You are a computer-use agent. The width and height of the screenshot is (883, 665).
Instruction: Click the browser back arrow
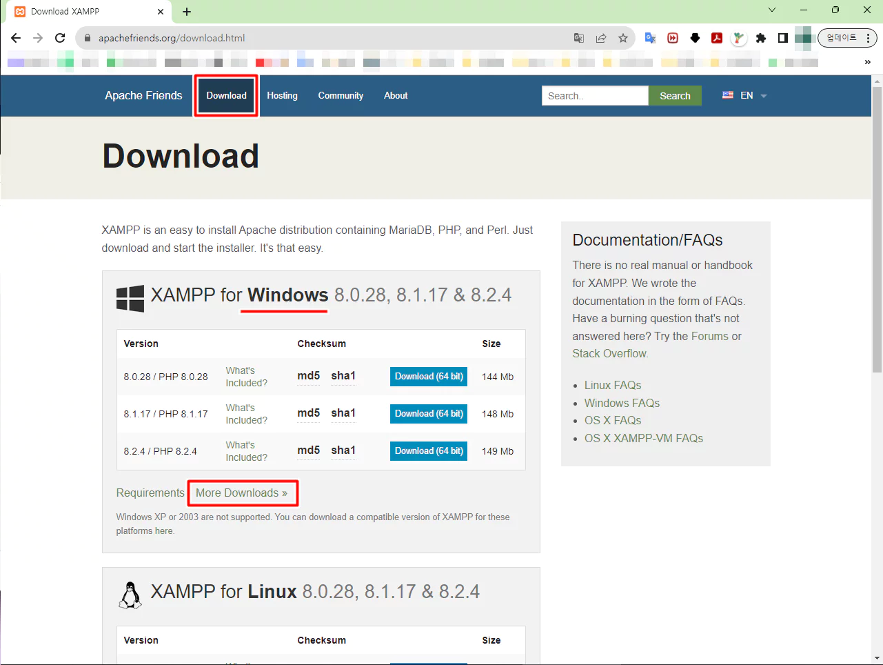16,38
